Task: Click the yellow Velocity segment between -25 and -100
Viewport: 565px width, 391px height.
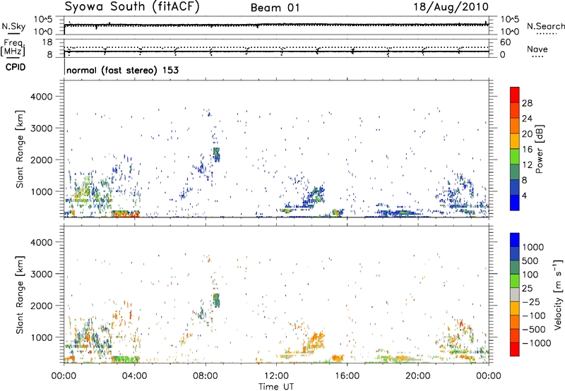Action: [515, 308]
